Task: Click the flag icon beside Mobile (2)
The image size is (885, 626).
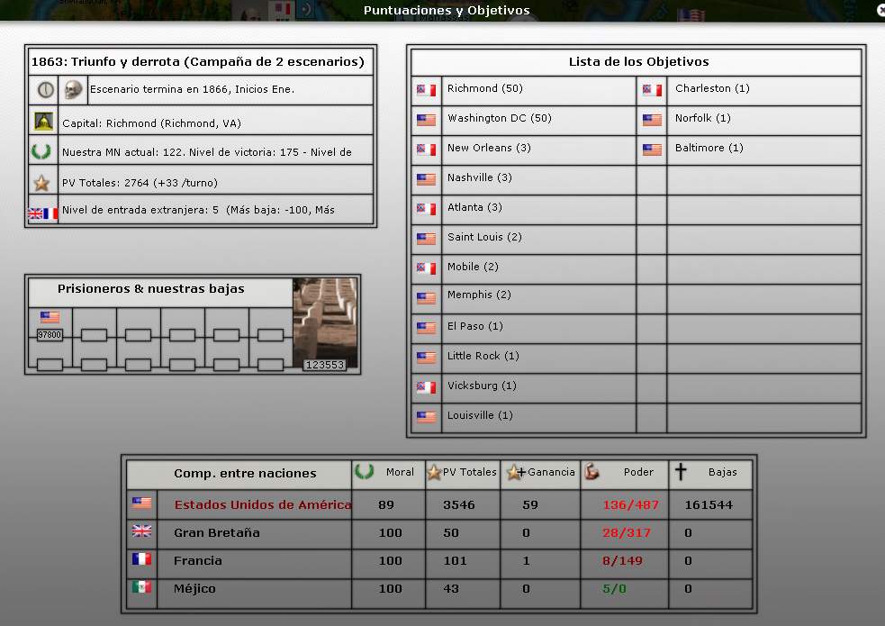Action: click(426, 268)
